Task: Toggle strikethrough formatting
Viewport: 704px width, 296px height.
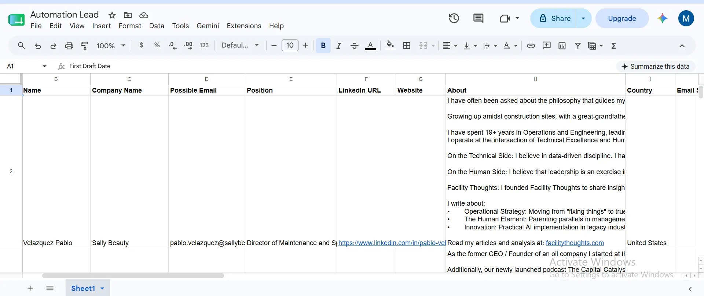Action: 354,45
